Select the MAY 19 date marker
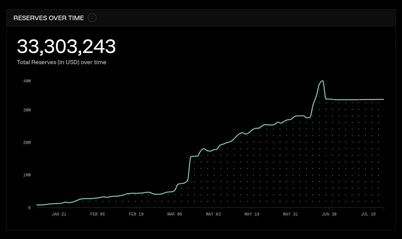The image size is (402, 239). (x=252, y=214)
